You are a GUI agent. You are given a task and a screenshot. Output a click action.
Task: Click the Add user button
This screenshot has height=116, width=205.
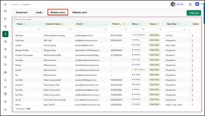pos(194,13)
